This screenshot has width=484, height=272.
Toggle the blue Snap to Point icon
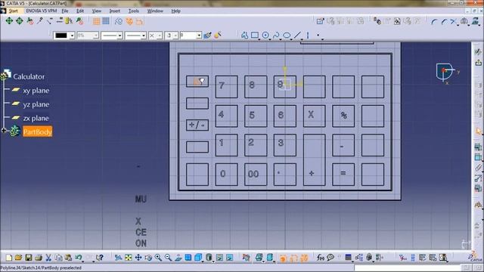[x=106, y=21]
